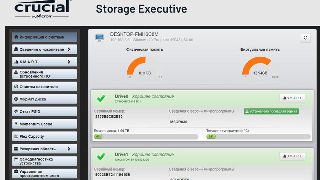
Task: Open Информация о системе sidebar item
Action: (x=45, y=37)
